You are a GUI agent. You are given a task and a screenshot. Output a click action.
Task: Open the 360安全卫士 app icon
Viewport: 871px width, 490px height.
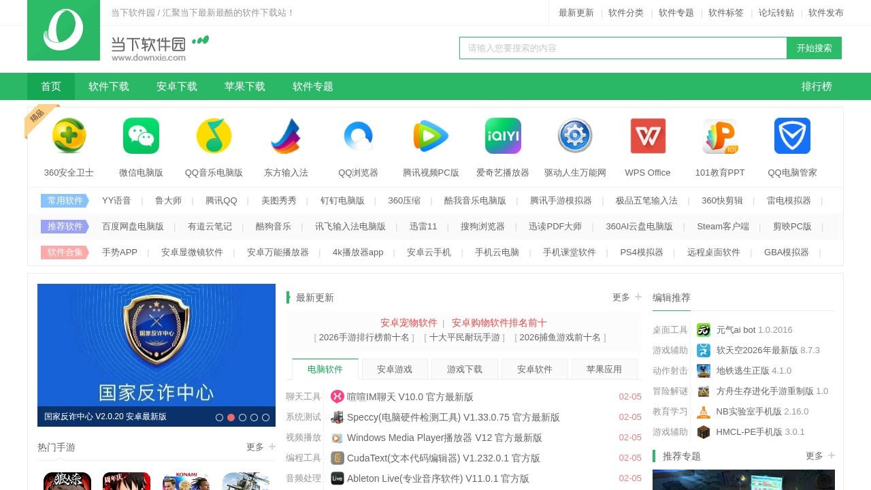tap(68, 136)
